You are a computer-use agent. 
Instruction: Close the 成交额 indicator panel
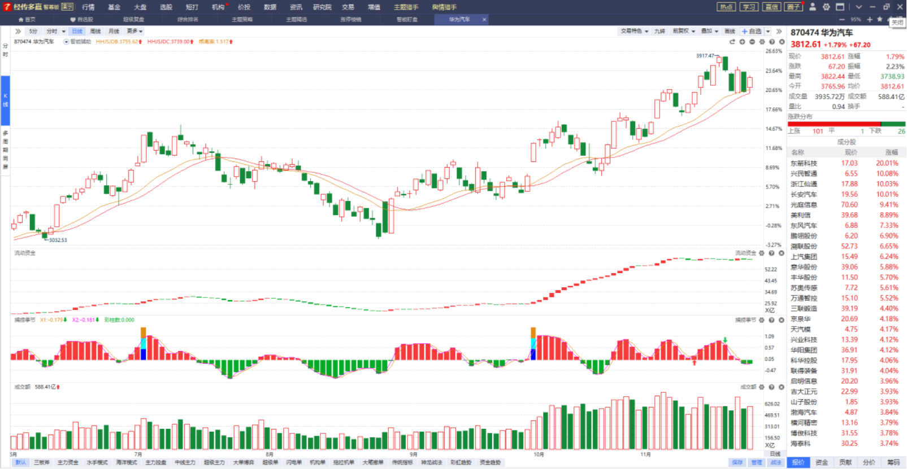pos(782,387)
